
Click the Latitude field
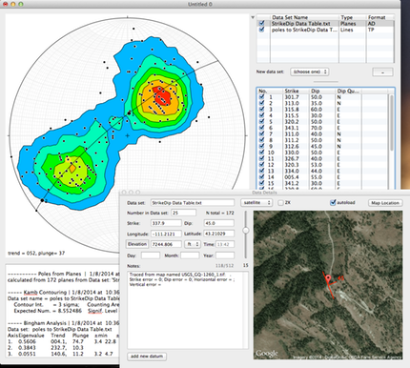tap(218, 234)
